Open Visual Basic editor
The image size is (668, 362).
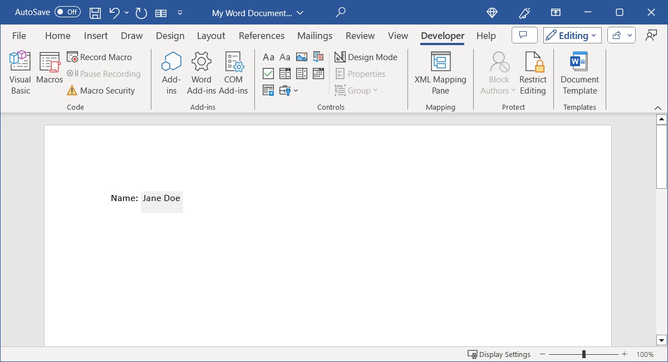pos(19,72)
